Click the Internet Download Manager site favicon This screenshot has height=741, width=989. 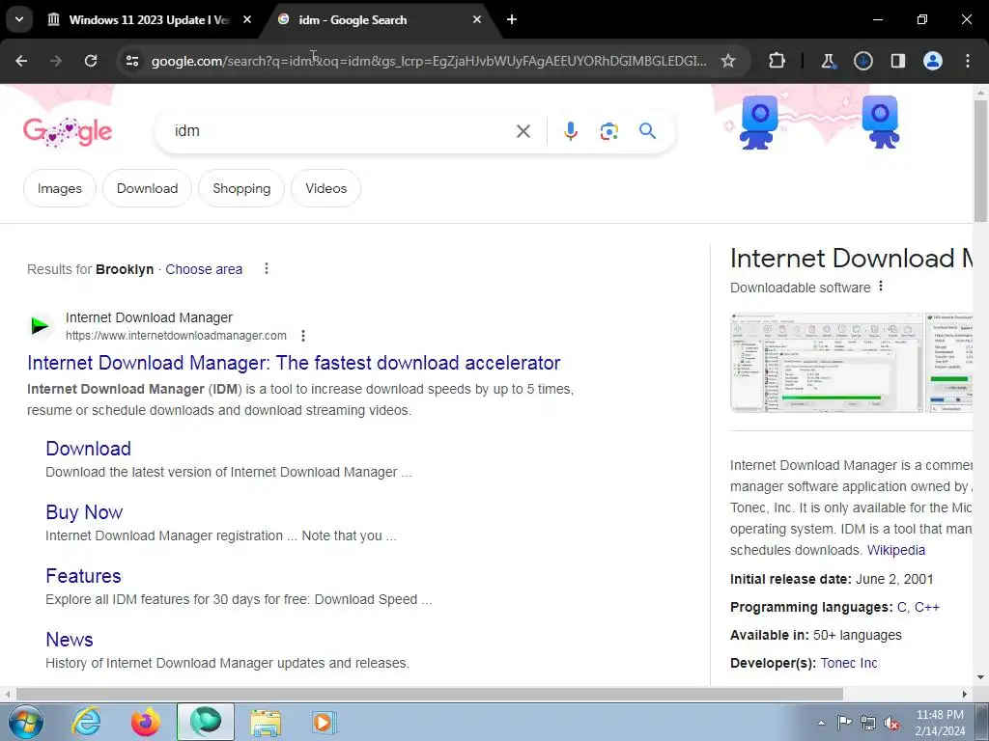point(40,326)
